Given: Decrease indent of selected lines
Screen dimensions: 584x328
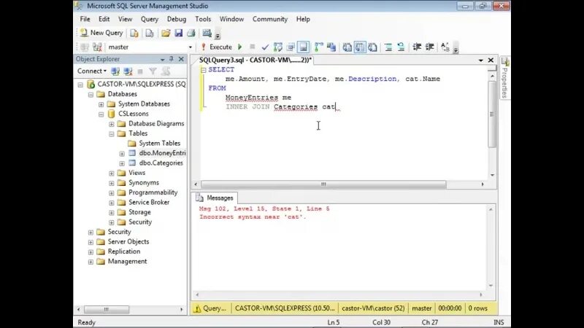Looking at the screenshot, I should pos(417,47).
